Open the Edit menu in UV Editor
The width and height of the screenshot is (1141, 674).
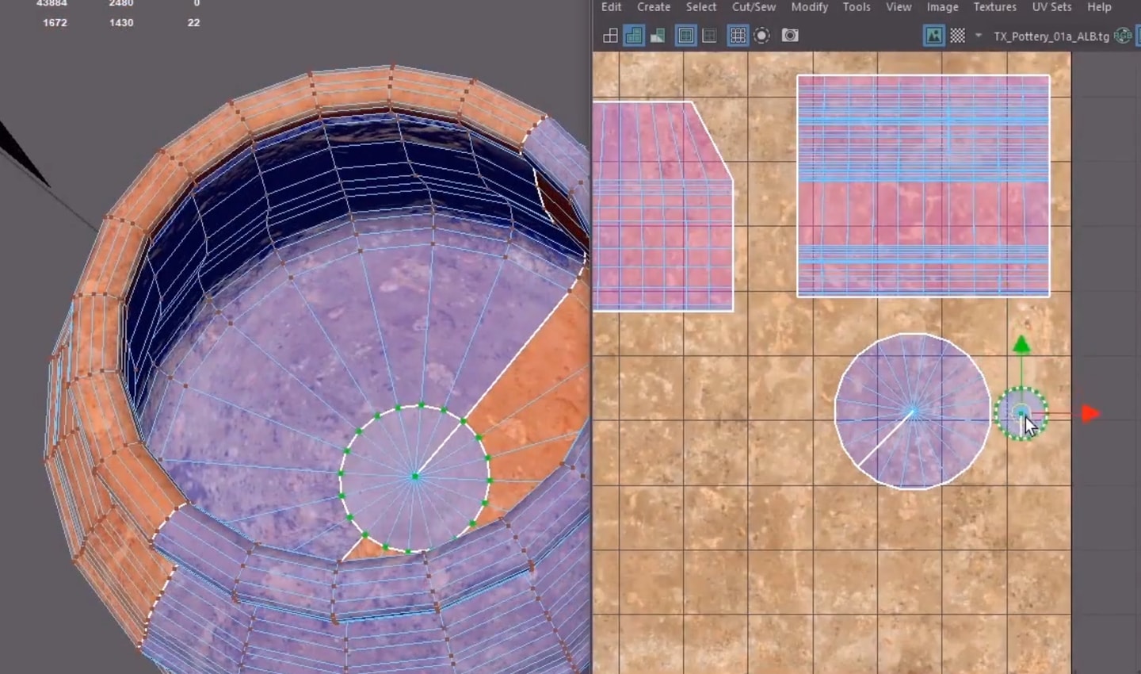[611, 7]
